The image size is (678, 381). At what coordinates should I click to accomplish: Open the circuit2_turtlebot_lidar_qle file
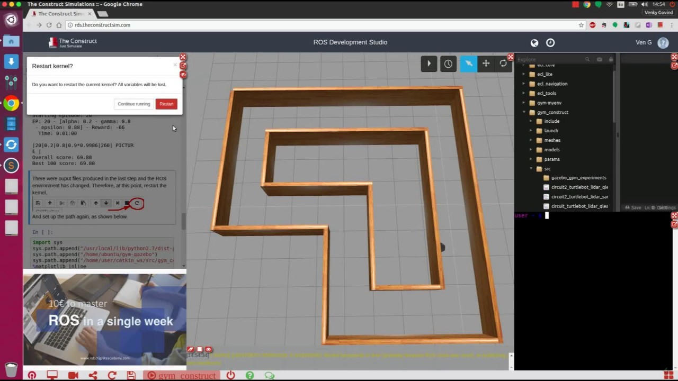[x=579, y=187]
